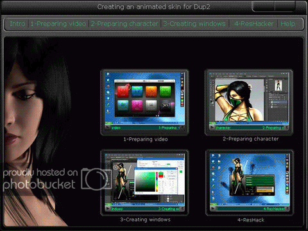Click the '3-Creating windows' caption text
The height and width of the screenshot is (231, 308).
(145, 219)
